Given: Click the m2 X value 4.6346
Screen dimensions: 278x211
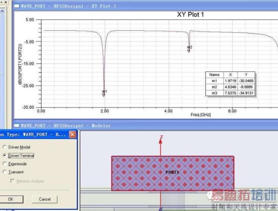Looking at the screenshot, I should click(x=230, y=87).
